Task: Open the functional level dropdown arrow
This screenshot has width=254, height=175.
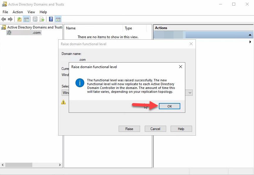Action: click(190, 93)
